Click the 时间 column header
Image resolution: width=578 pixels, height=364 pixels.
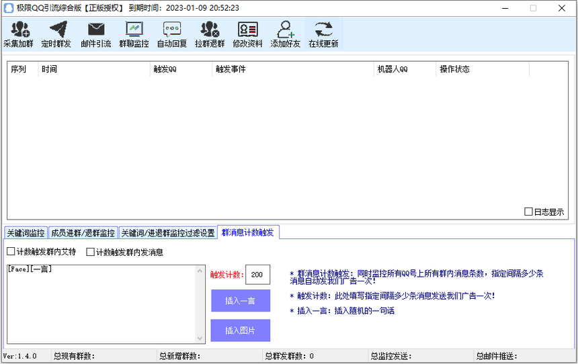pyautogui.click(x=94, y=69)
